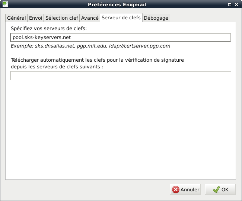Click the Enigmail window menu icon
The image size is (242, 201).
4,4
